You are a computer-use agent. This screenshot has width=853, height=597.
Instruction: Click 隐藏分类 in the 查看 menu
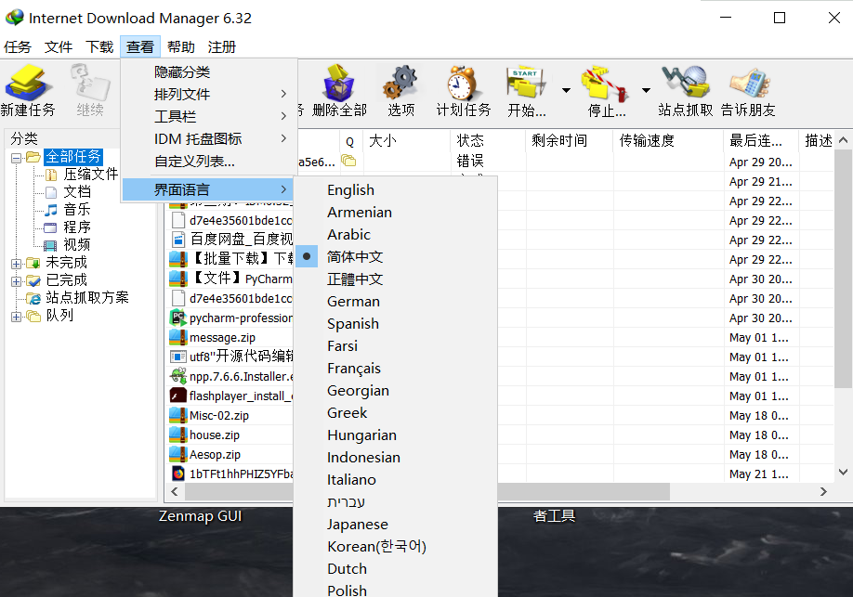(182, 72)
